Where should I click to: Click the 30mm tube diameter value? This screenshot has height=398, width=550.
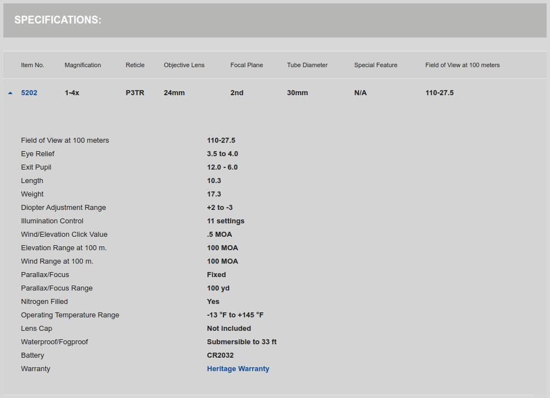click(297, 93)
